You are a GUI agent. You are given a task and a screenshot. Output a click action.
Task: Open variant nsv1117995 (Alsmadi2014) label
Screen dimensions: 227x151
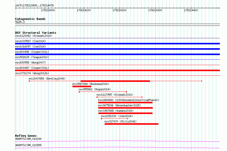115,95
